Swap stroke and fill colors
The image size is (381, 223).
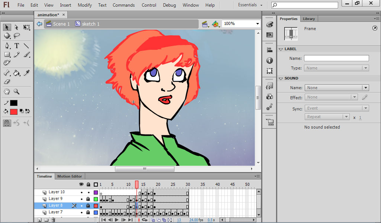pyautogui.click(x=28, y=111)
